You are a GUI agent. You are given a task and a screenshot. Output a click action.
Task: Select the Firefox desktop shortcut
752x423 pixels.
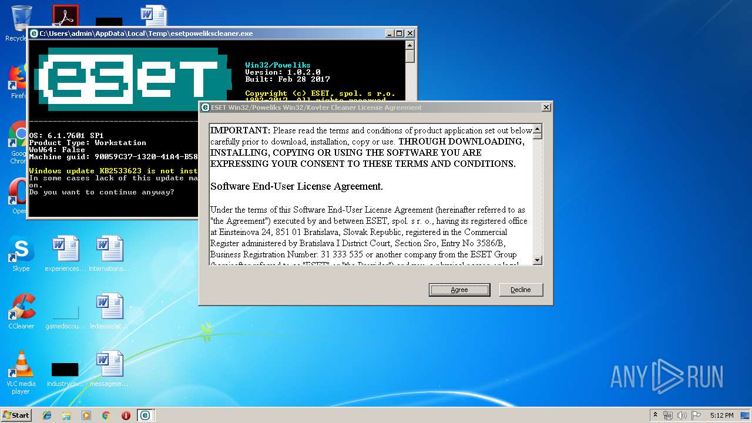tap(18, 81)
